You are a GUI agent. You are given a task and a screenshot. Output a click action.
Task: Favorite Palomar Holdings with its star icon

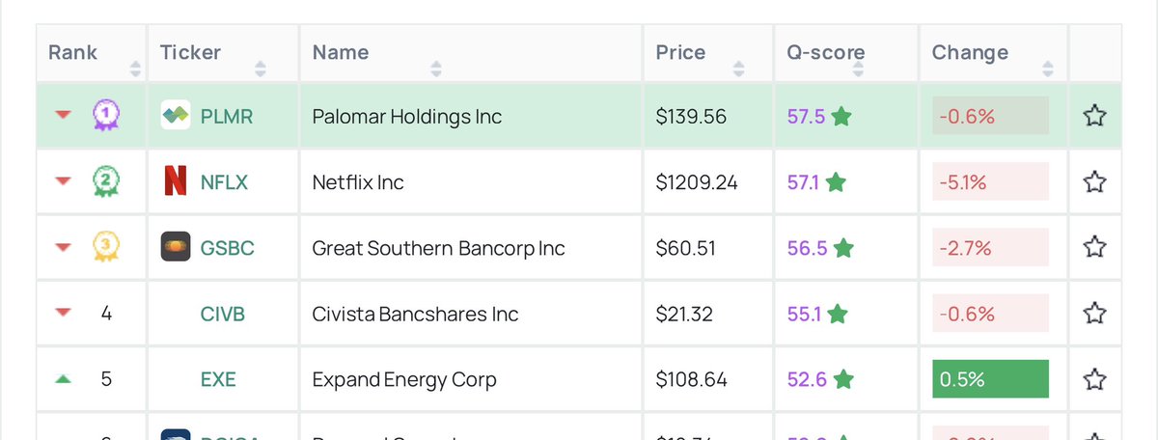click(1094, 116)
